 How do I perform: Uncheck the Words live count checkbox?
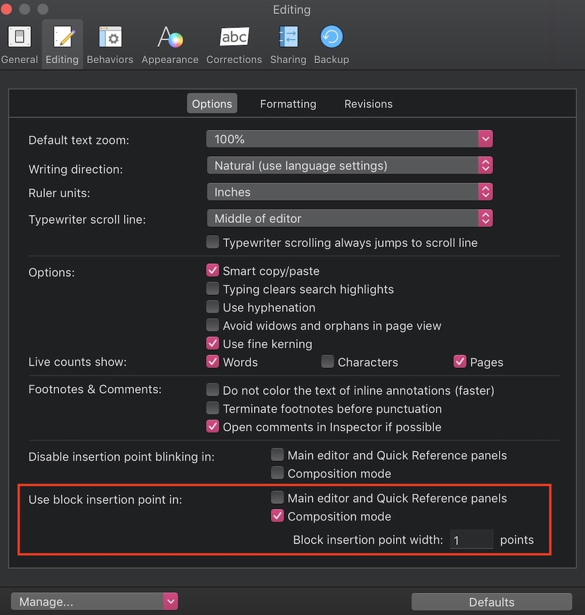click(213, 361)
